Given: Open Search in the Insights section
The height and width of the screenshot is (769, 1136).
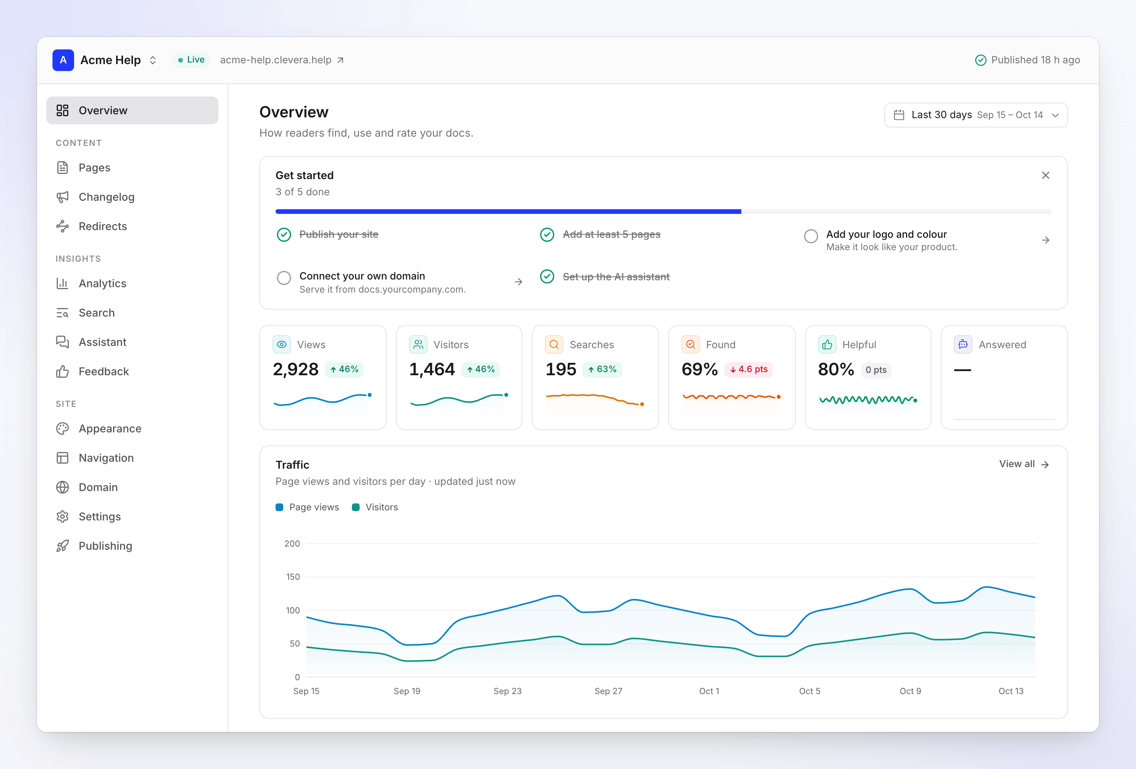Looking at the screenshot, I should pyautogui.click(x=132, y=313).
